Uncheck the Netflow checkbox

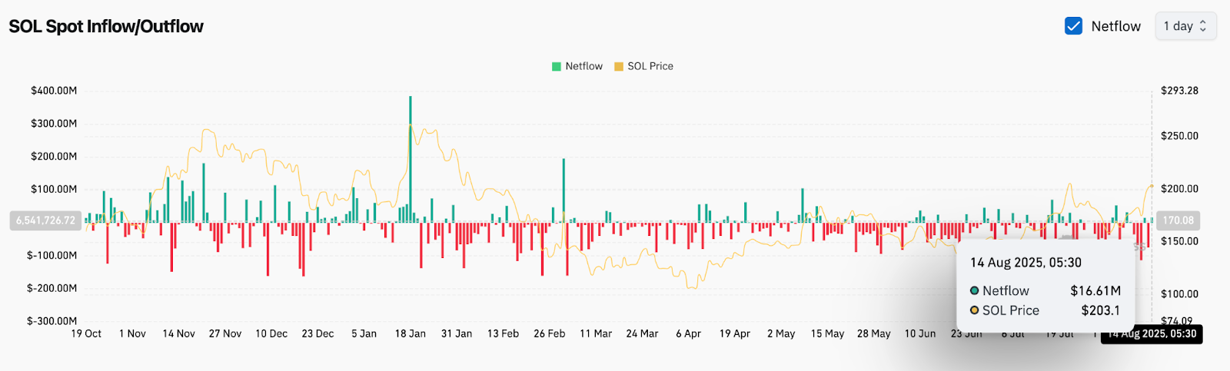pyautogui.click(x=1073, y=26)
